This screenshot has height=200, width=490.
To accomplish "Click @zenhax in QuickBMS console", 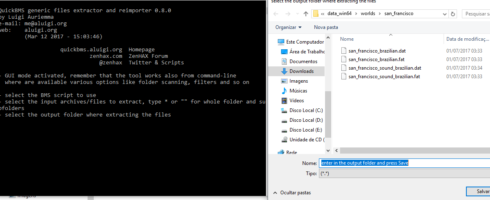I will tap(111, 62).
